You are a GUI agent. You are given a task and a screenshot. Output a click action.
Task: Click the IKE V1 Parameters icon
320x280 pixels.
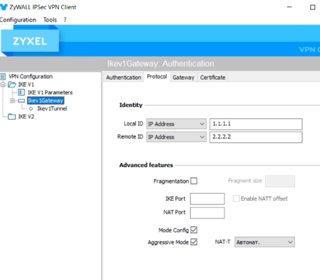(x=21, y=92)
